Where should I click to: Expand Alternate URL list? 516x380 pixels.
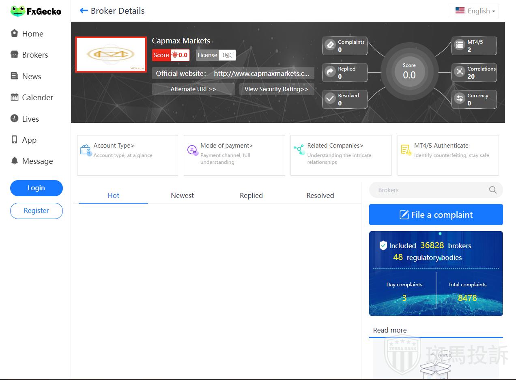[193, 89]
